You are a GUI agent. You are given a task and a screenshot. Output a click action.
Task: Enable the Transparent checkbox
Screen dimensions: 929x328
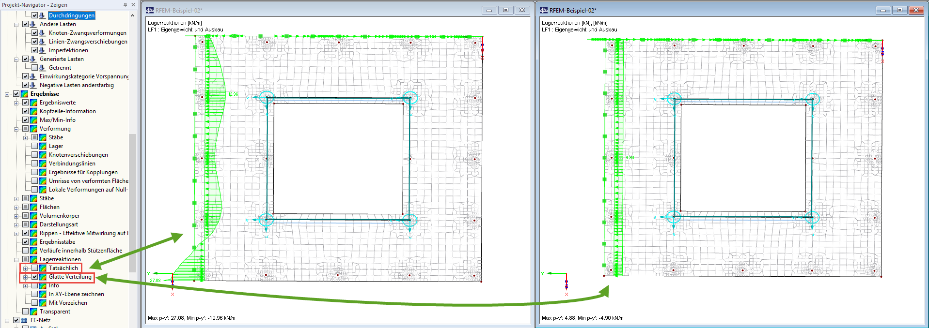point(26,312)
